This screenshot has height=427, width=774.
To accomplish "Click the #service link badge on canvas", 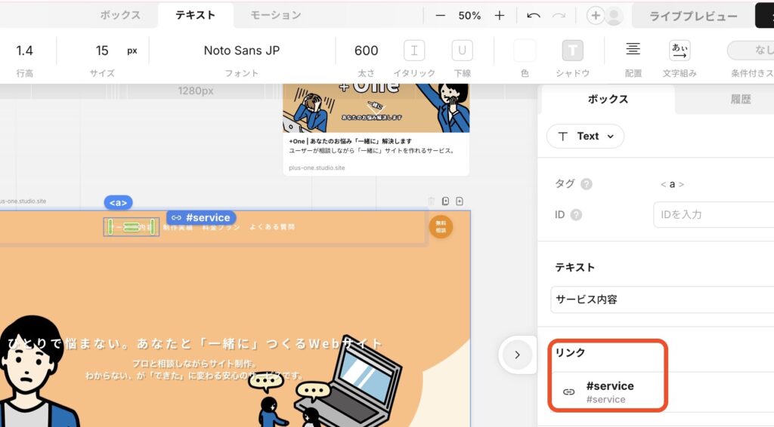I will click(201, 217).
